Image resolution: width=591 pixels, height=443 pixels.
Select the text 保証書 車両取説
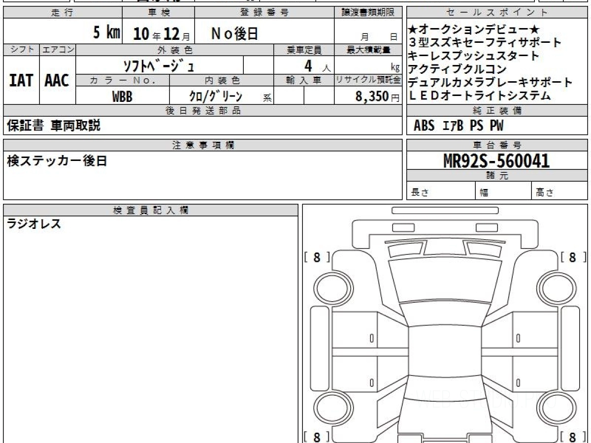coord(53,126)
